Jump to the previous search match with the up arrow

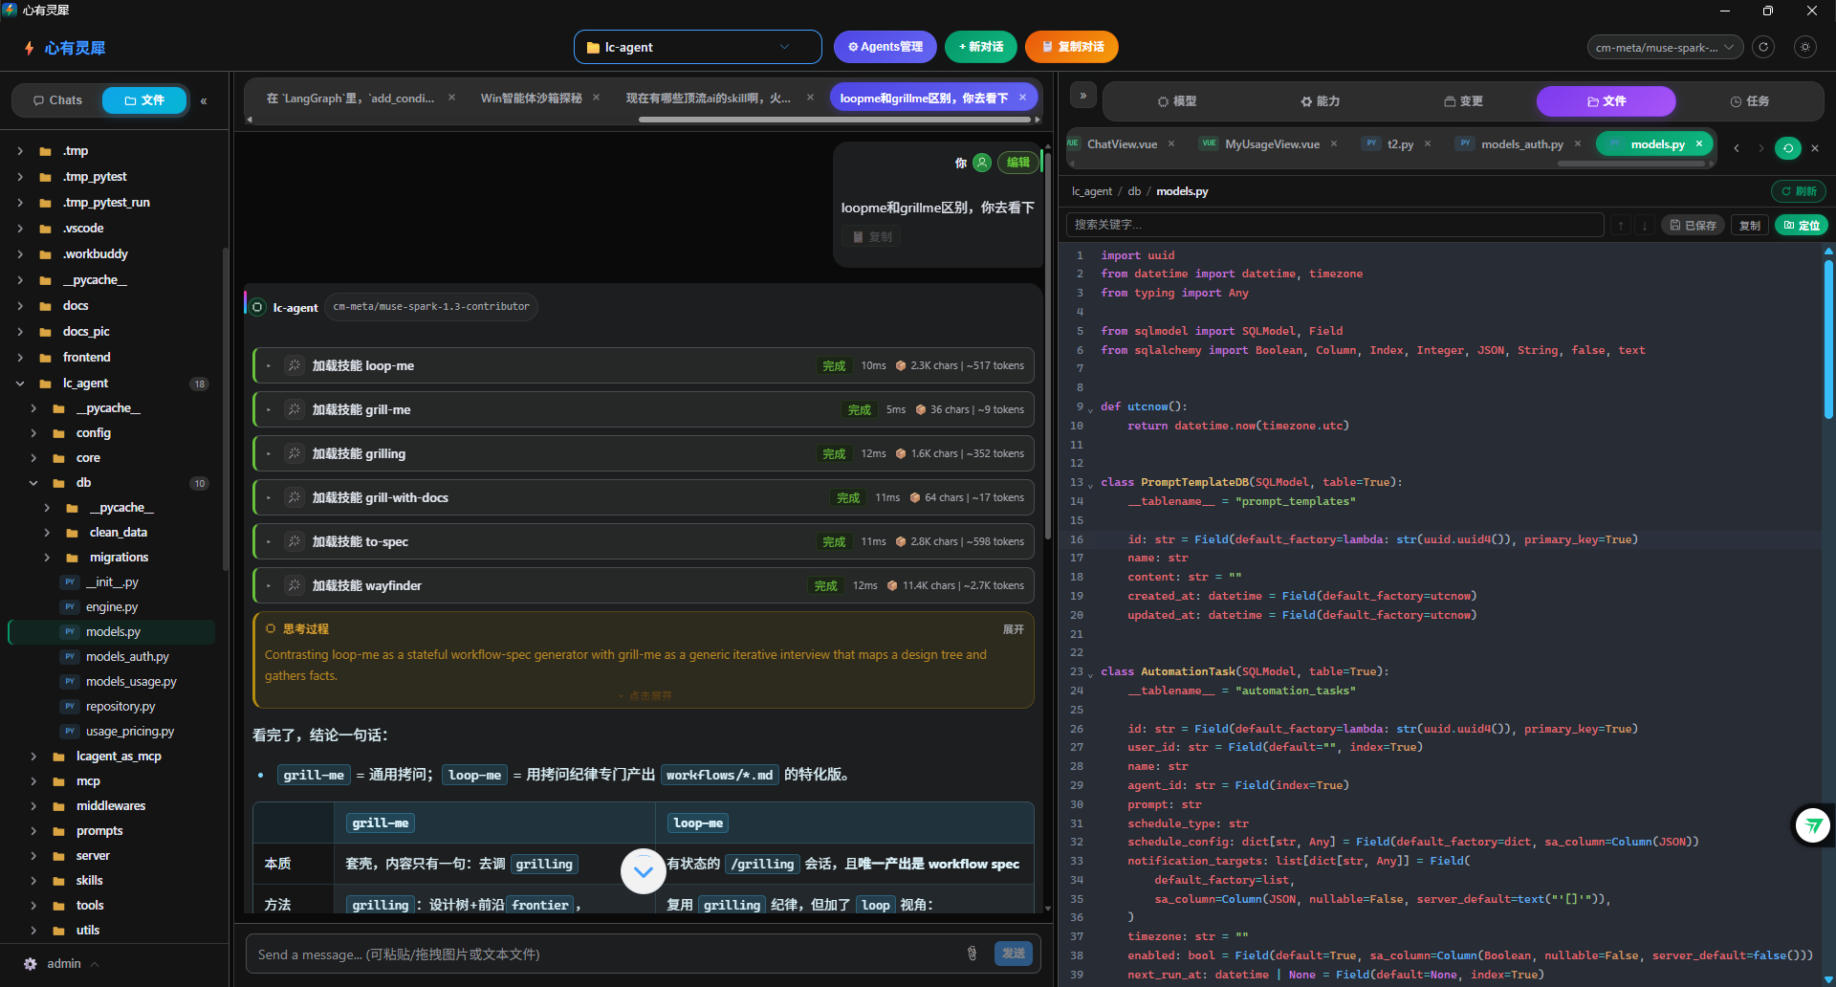[1621, 226]
